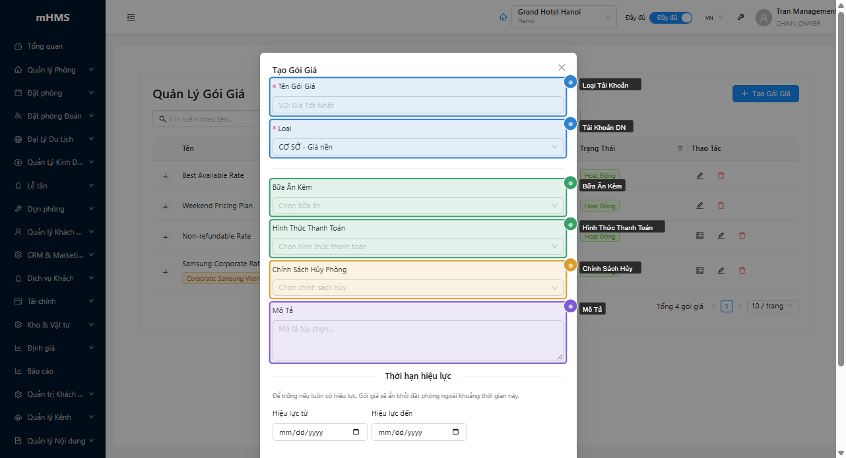
Task: Go to page 1 in the pagination
Action: pos(727,306)
